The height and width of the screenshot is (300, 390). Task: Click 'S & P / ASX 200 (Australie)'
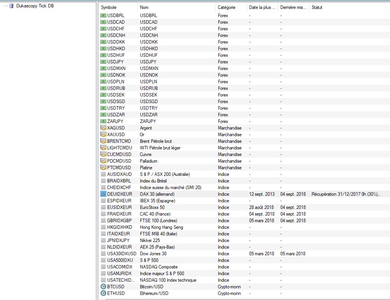pos(165,174)
